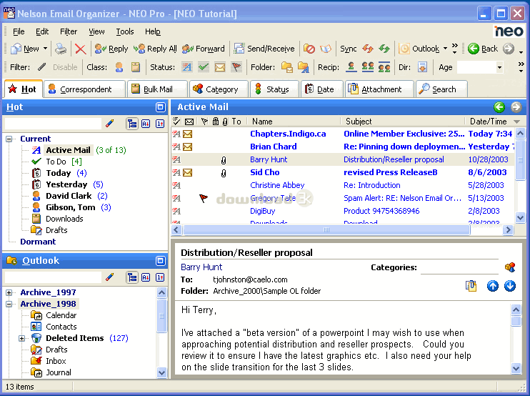Select the Sid Cho message row
Image resolution: width=530 pixels, height=396 pixels.
(343, 172)
